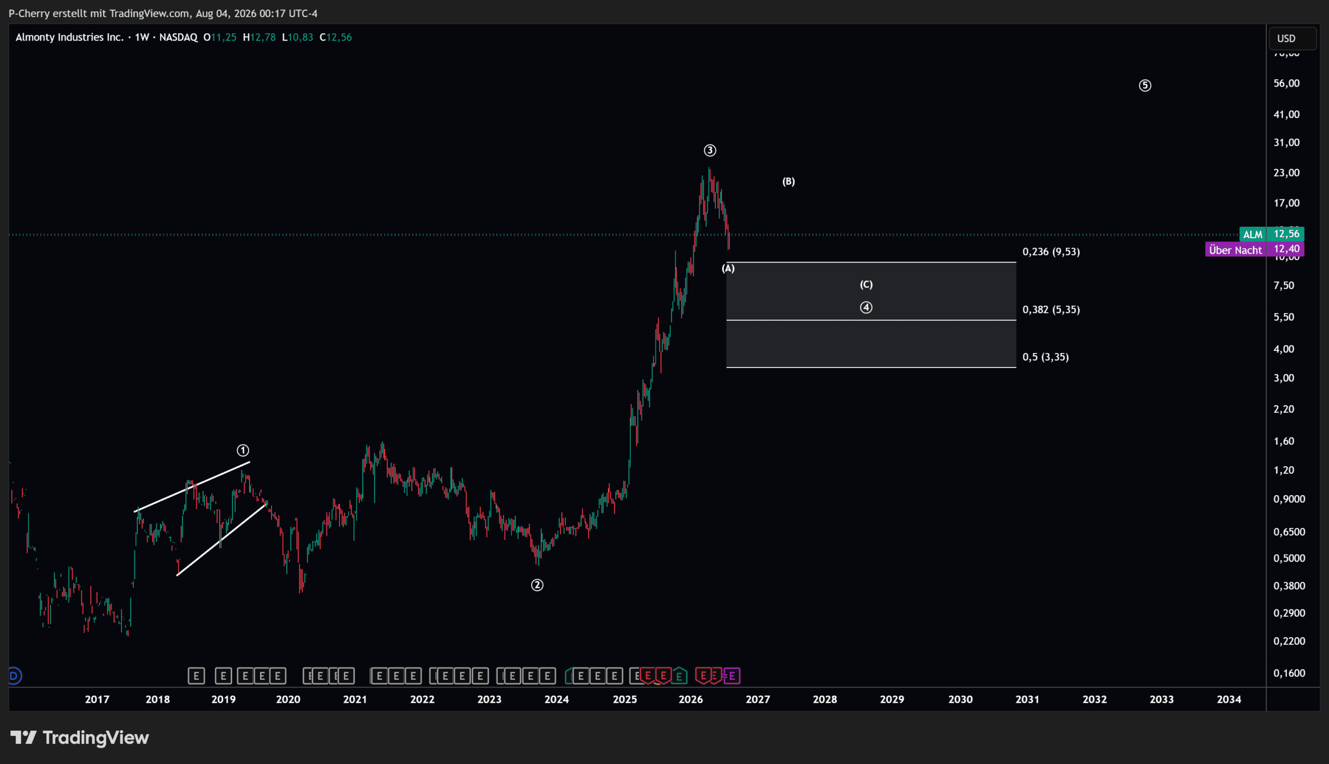Click the 0,1600 price axis label
This screenshot has height=764, width=1329.
click(x=1289, y=673)
